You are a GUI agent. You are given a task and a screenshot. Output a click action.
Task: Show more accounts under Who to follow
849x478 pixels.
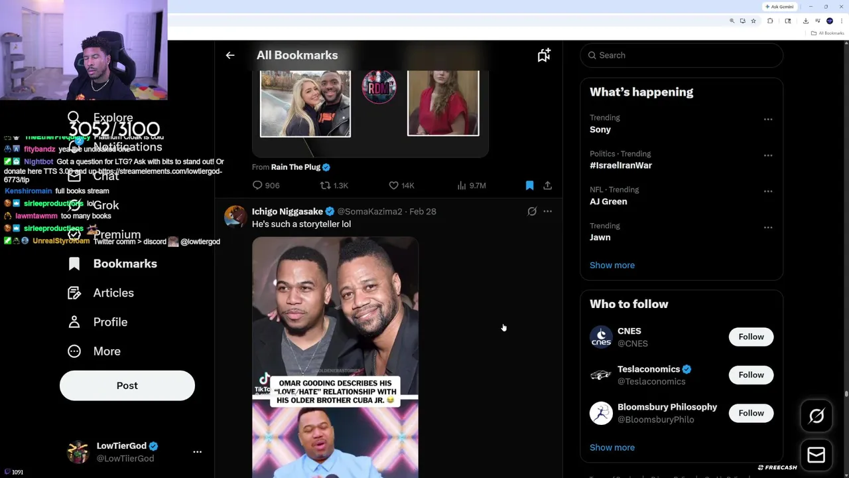tap(612, 447)
